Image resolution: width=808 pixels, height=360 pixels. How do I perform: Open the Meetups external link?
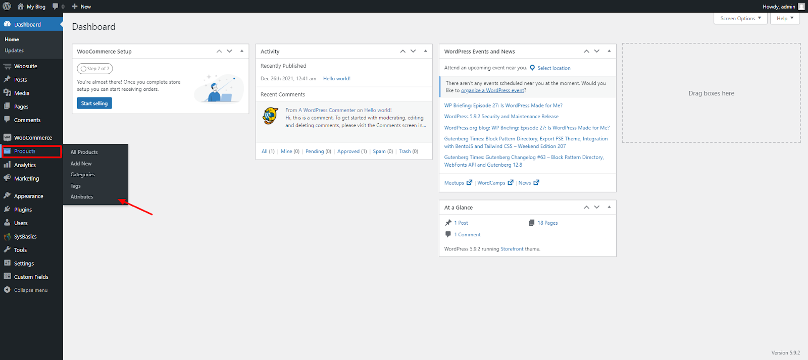(x=458, y=183)
